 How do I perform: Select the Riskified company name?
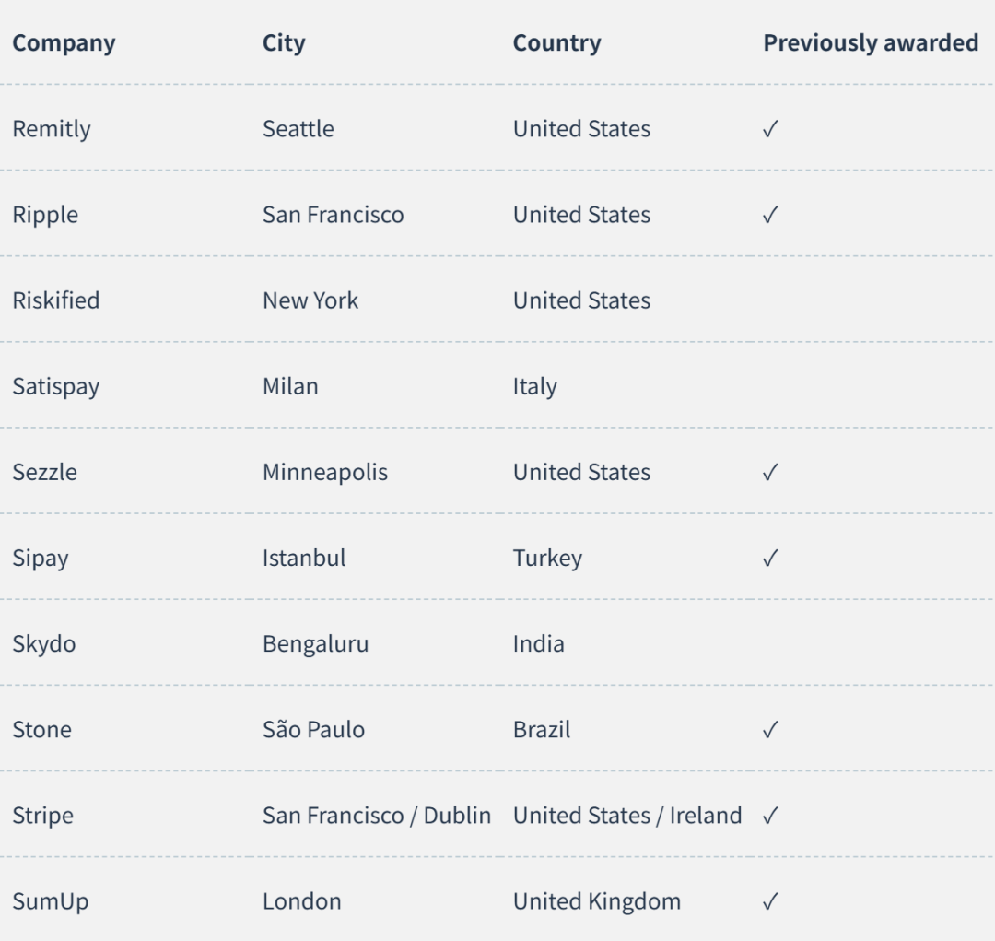tap(56, 300)
